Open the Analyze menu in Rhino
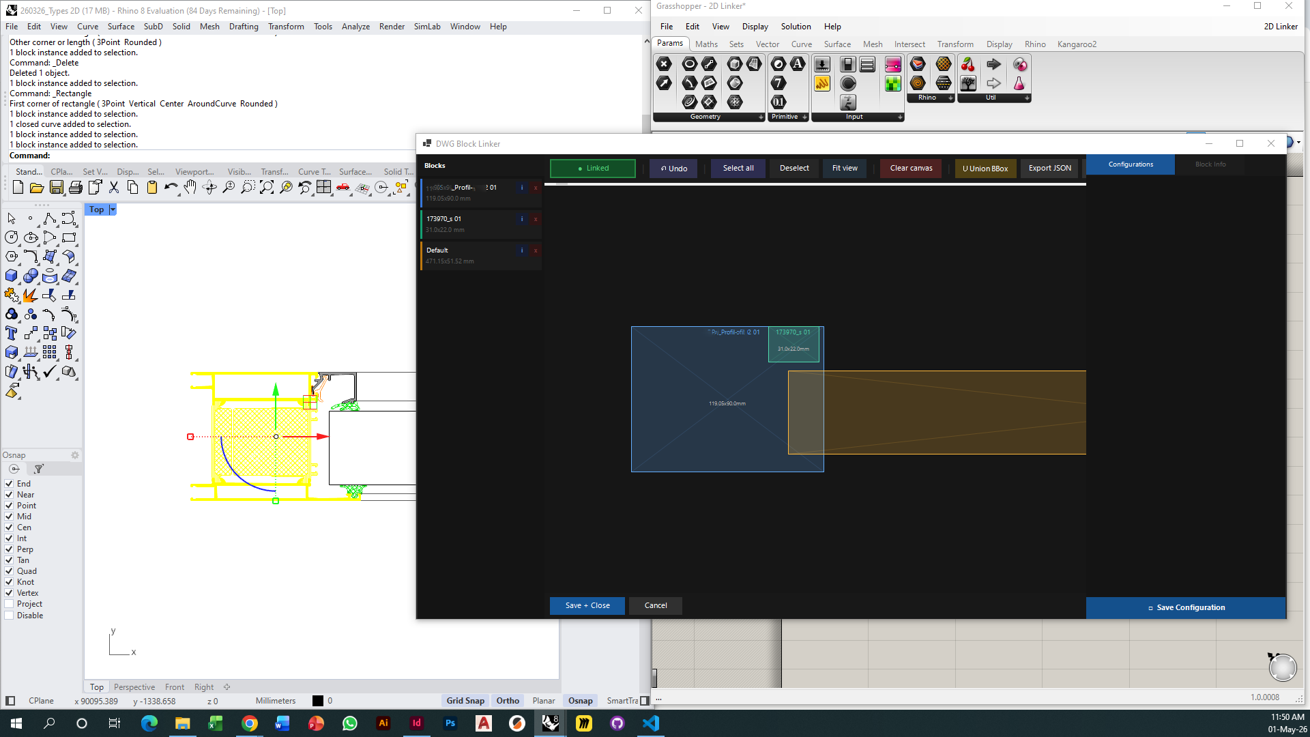This screenshot has height=737, width=1310. (x=355, y=27)
